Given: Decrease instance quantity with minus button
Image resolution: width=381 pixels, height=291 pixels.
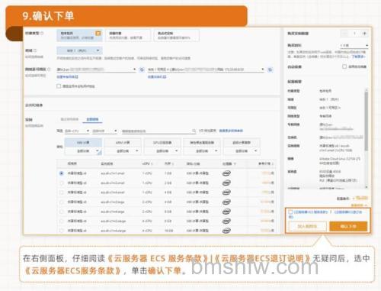Looking at the screenshot, I should [345, 34].
